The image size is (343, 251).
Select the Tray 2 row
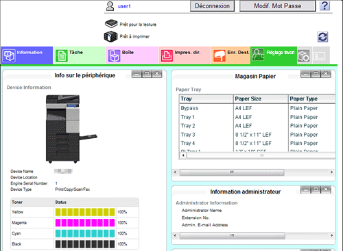click(x=257, y=126)
